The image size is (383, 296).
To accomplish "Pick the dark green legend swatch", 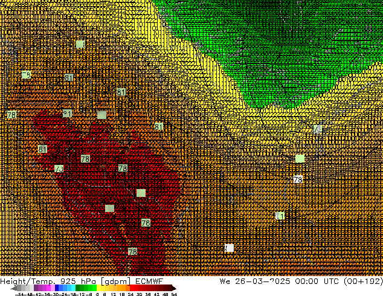I will click(x=78, y=288).
